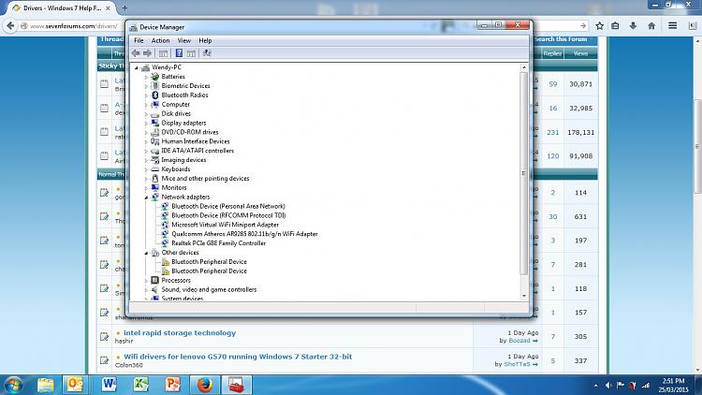Click the Forward arrow in Device Manager toolbar
Screen dimensions: 702x395
[x=147, y=53]
